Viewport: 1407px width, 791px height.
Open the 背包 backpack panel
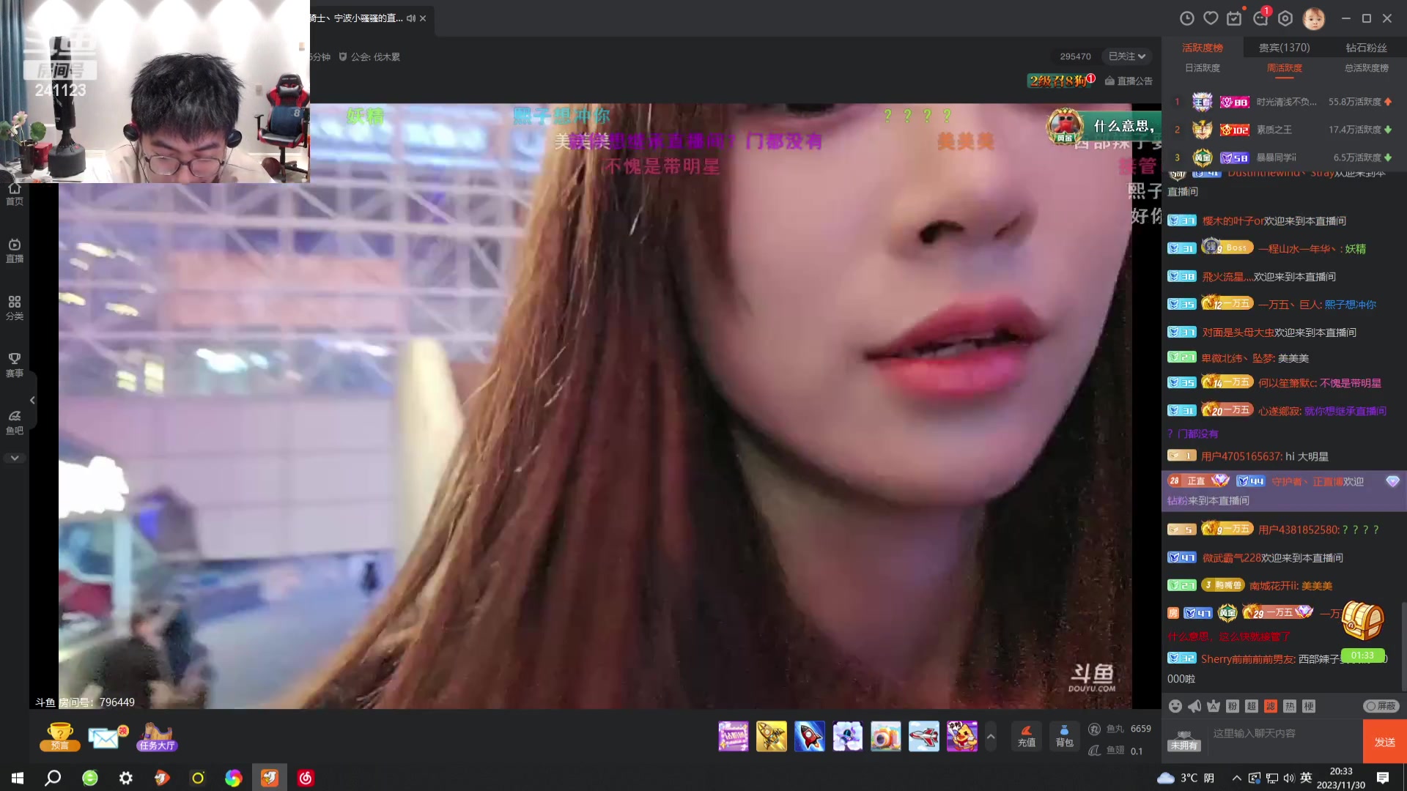click(1064, 736)
